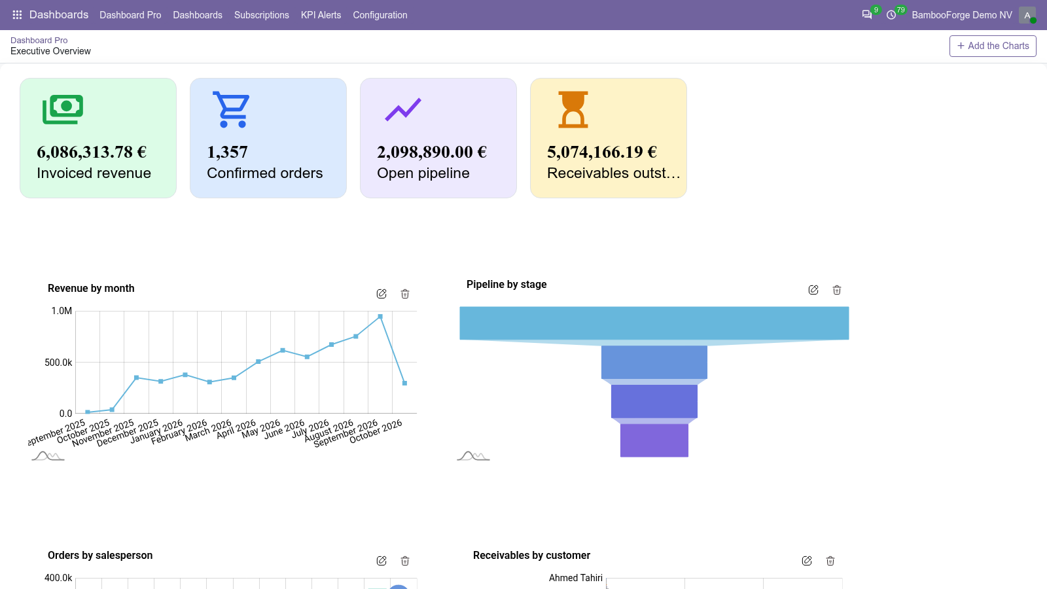Delete the Orders by salesperson chart

point(405,561)
